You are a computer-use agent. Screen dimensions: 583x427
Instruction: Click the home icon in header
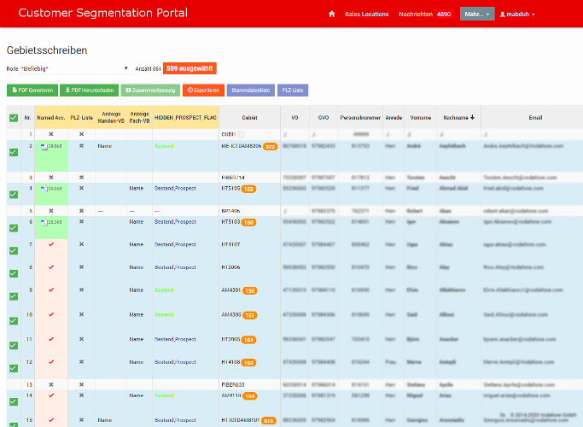(x=331, y=15)
